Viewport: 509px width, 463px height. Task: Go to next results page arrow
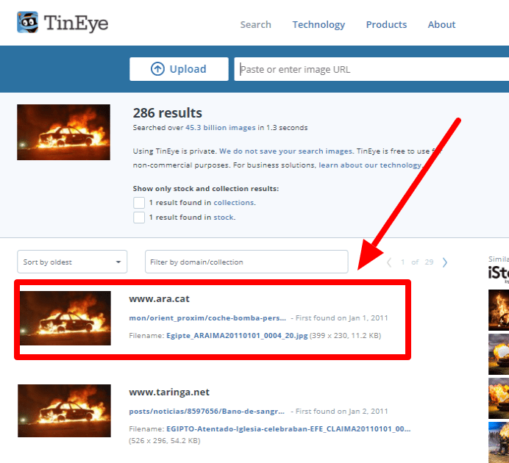pos(445,262)
